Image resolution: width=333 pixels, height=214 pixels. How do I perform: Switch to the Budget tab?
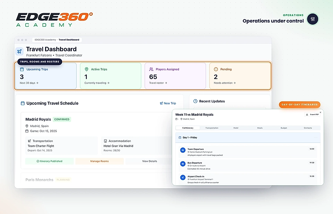[x=284, y=128]
